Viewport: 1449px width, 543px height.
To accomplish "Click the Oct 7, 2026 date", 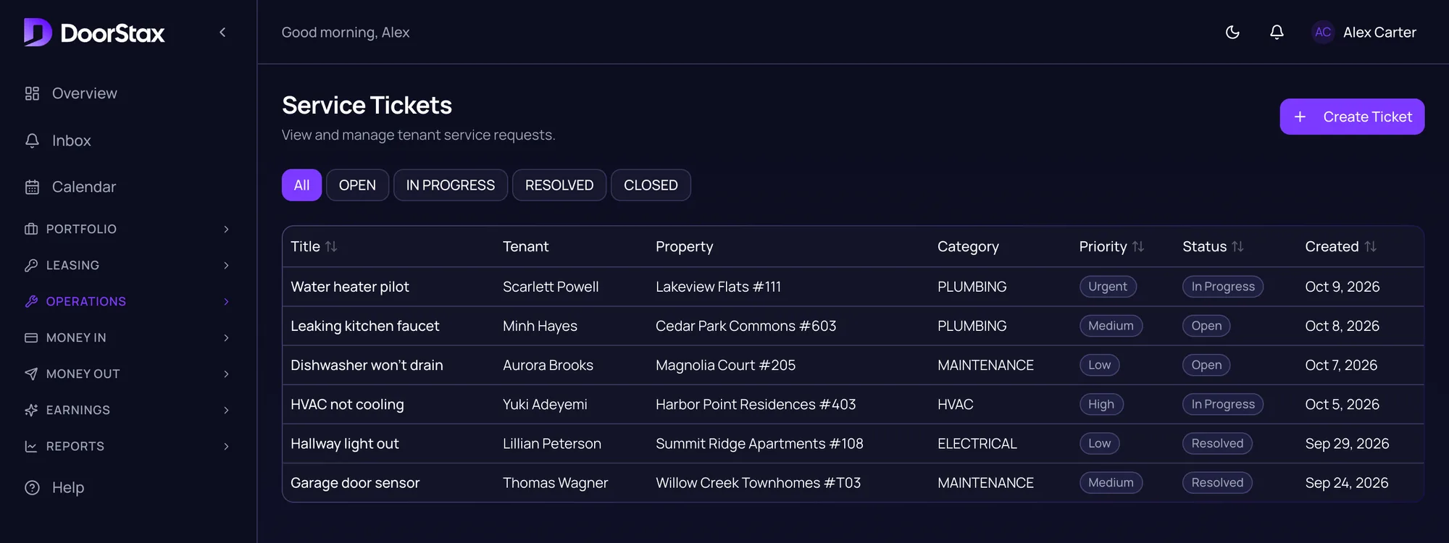I will coord(1341,365).
